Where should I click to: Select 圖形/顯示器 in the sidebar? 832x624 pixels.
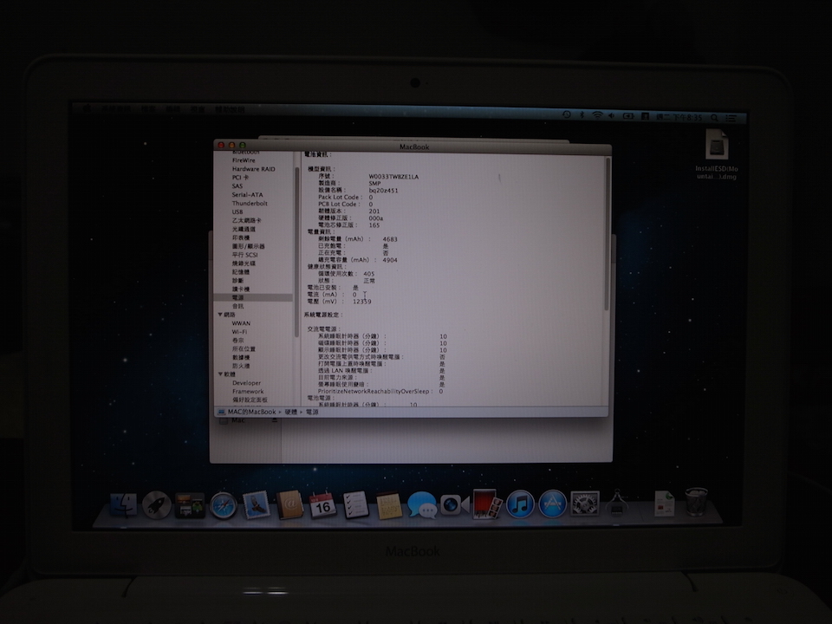[248, 246]
